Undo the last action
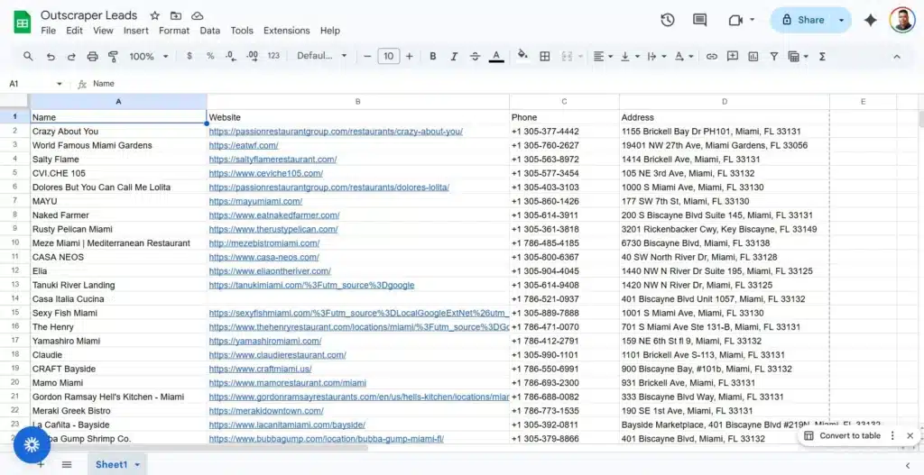The height and width of the screenshot is (475, 924). point(51,57)
